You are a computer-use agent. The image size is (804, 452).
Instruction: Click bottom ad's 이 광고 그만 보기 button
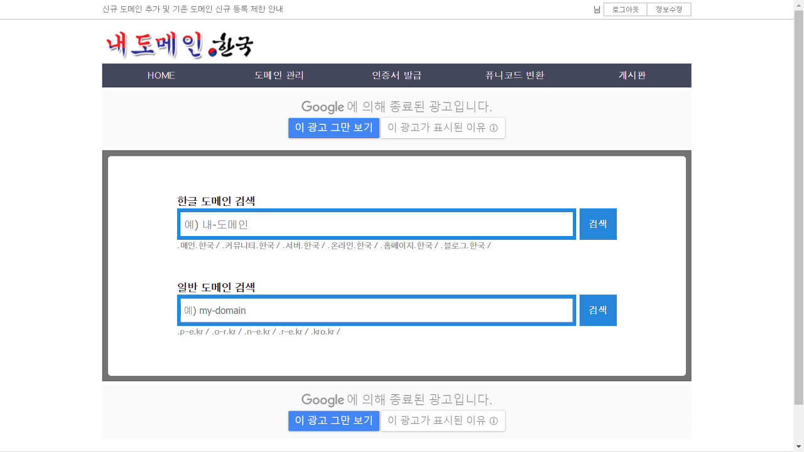click(x=334, y=421)
